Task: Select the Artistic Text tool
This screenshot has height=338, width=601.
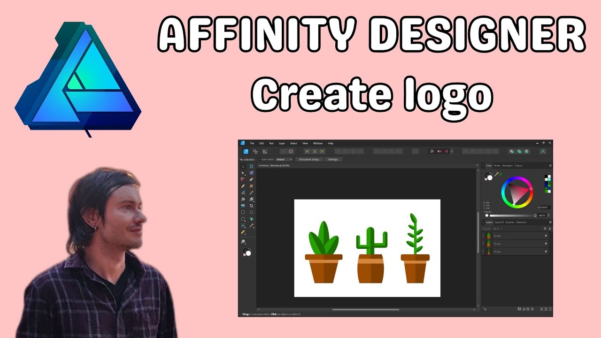Action: click(243, 225)
